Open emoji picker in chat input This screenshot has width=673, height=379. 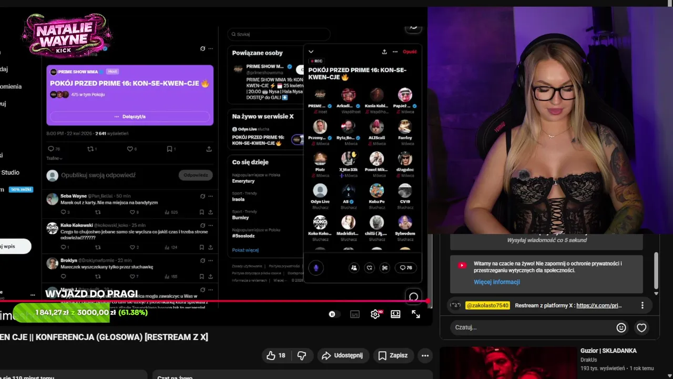(621, 327)
